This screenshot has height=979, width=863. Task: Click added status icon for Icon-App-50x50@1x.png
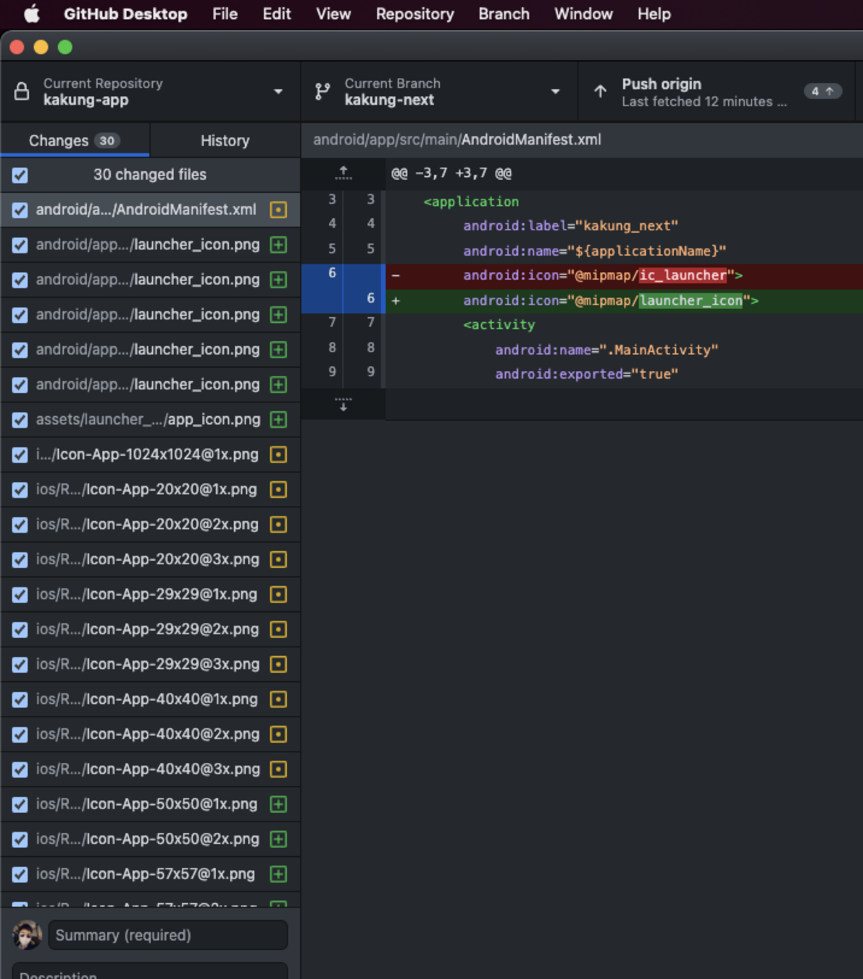tap(278, 805)
